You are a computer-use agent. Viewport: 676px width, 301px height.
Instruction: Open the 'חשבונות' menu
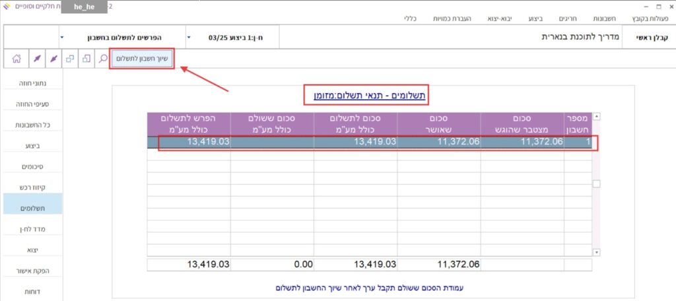tap(604, 18)
